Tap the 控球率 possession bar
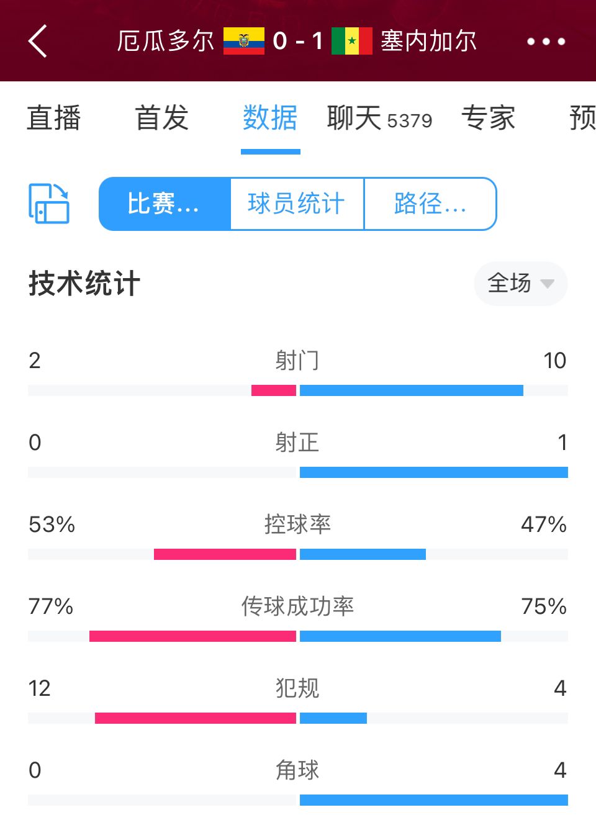The image size is (596, 833). 298,554
